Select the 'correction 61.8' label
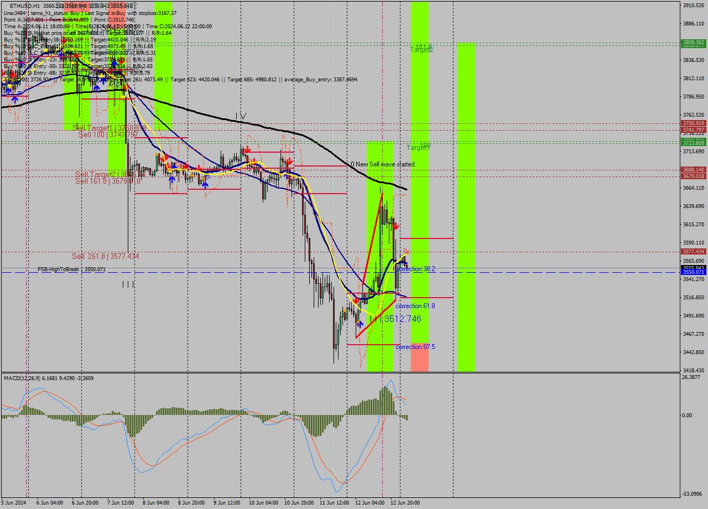 (415, 306)
